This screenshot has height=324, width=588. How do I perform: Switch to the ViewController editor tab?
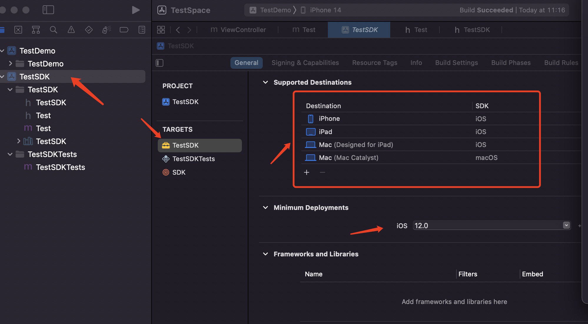click(238, 30)
